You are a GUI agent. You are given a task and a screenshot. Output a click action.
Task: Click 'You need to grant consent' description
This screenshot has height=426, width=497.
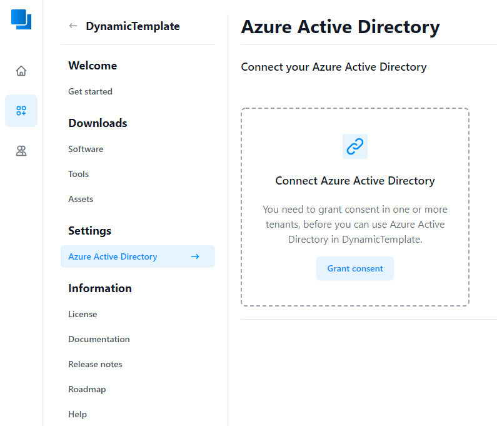355,225
